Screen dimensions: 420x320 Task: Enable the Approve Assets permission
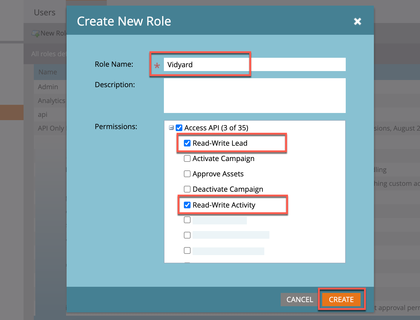[187, 174]
